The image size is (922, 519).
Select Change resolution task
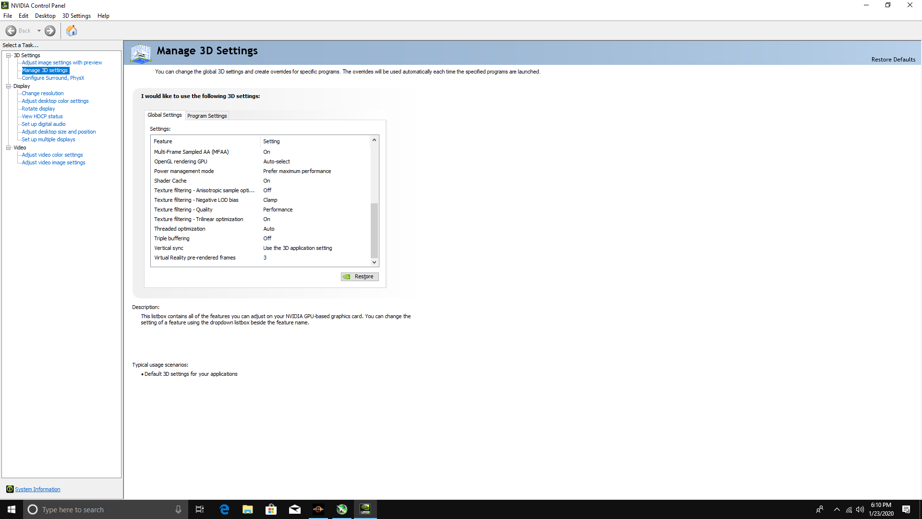42,93
